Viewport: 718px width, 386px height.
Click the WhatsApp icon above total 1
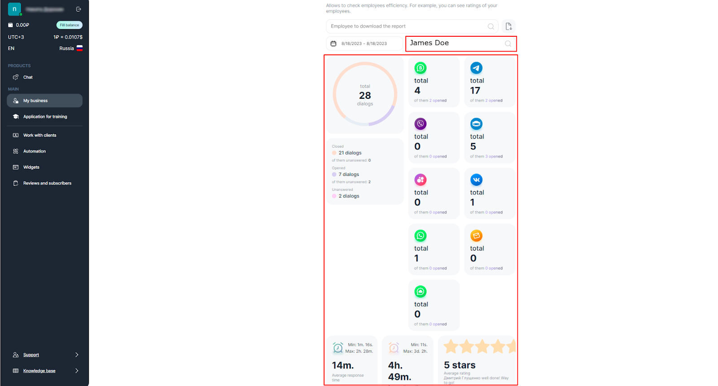tap(420, 236)
